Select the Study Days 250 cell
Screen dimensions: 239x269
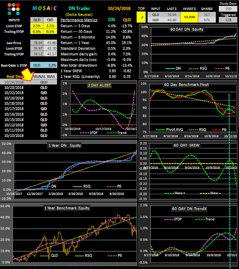[228, 9]
